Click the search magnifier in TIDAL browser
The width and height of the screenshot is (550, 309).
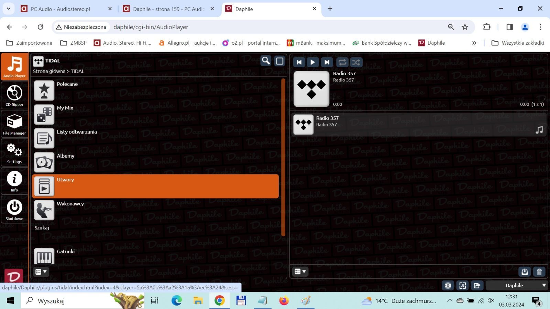click(266, 61)
